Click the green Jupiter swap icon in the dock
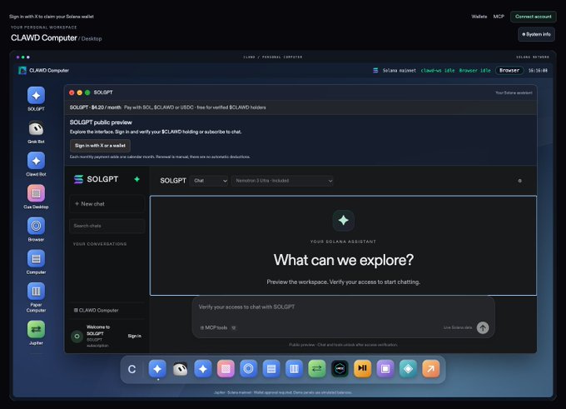The height and width of the screenshot is (409, 566). pyautogui.click(x=317, y=368)
